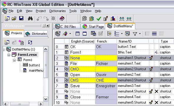Collapse the Form1 tree node expander

coord(14,60)
